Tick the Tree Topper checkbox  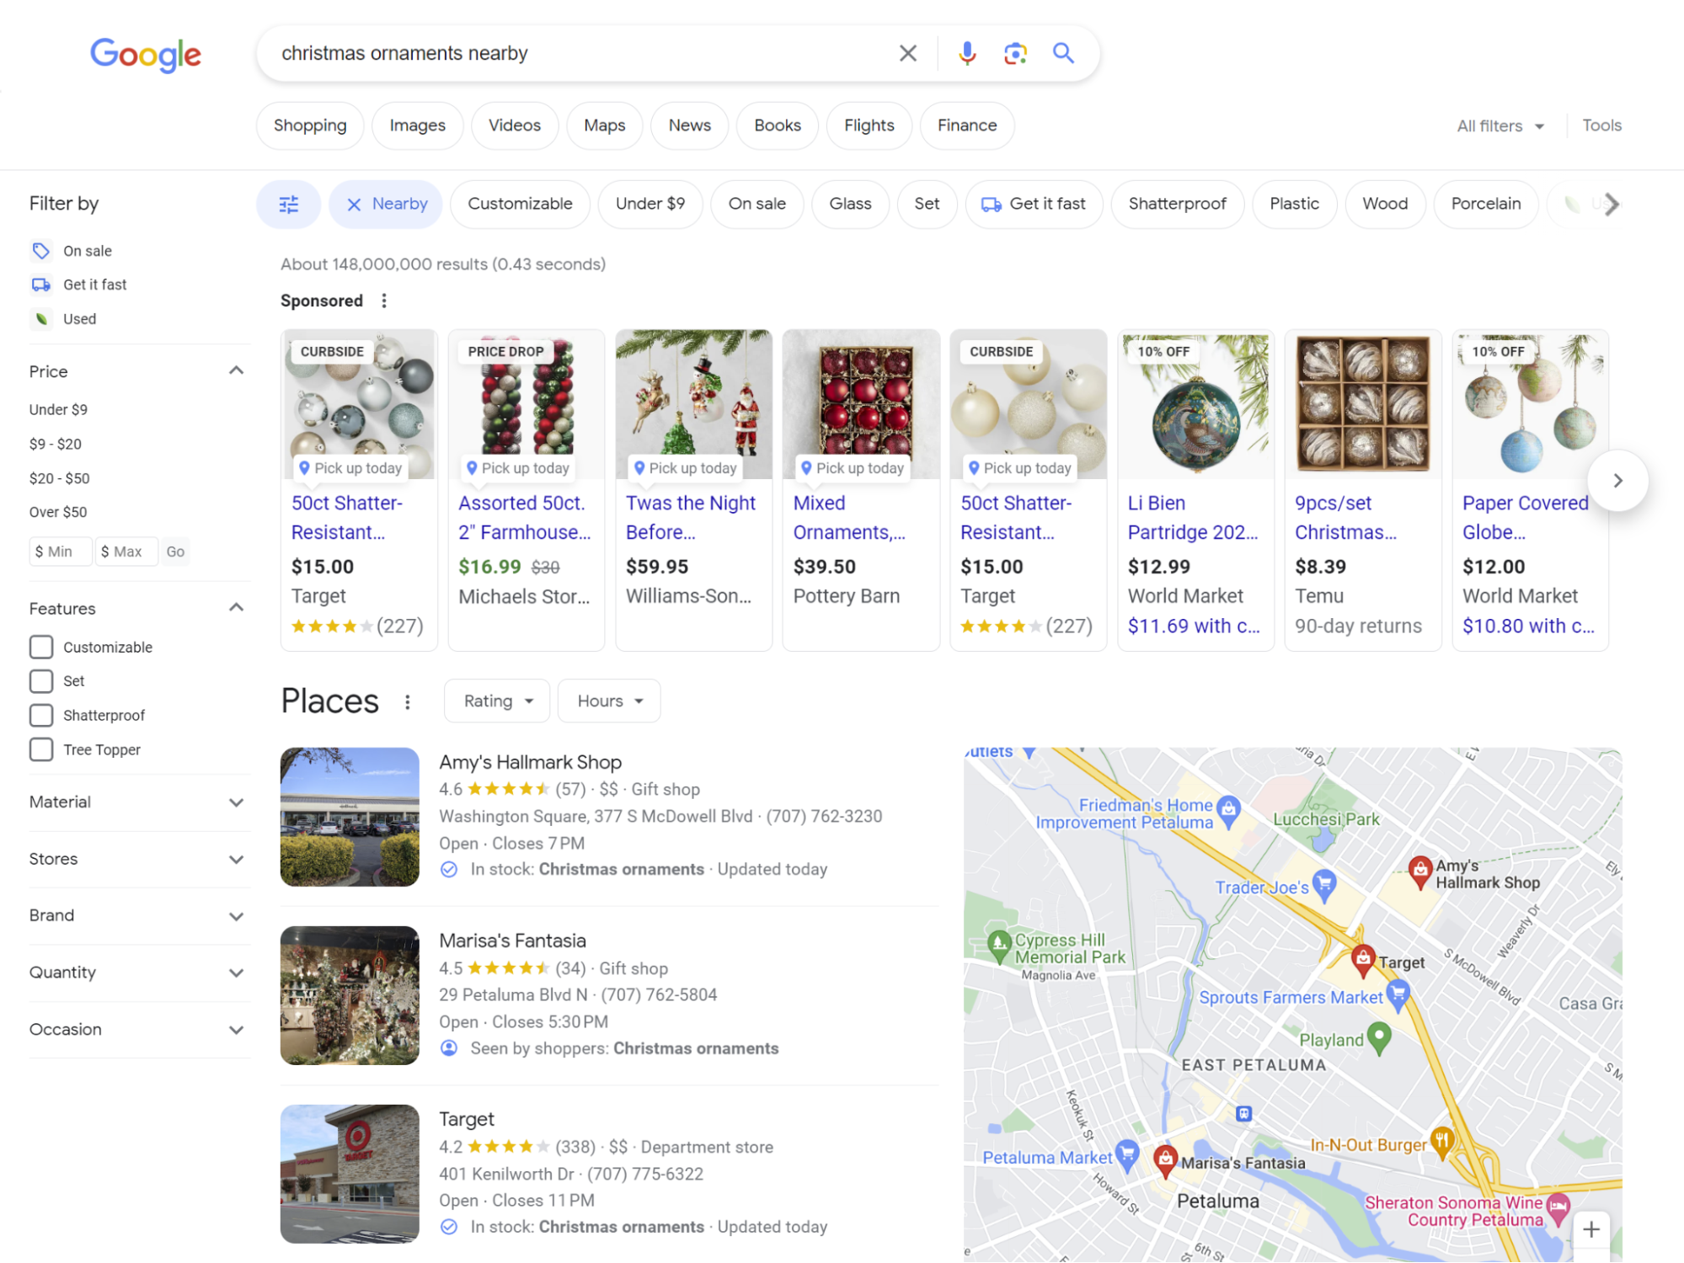[x=41, y=749]
